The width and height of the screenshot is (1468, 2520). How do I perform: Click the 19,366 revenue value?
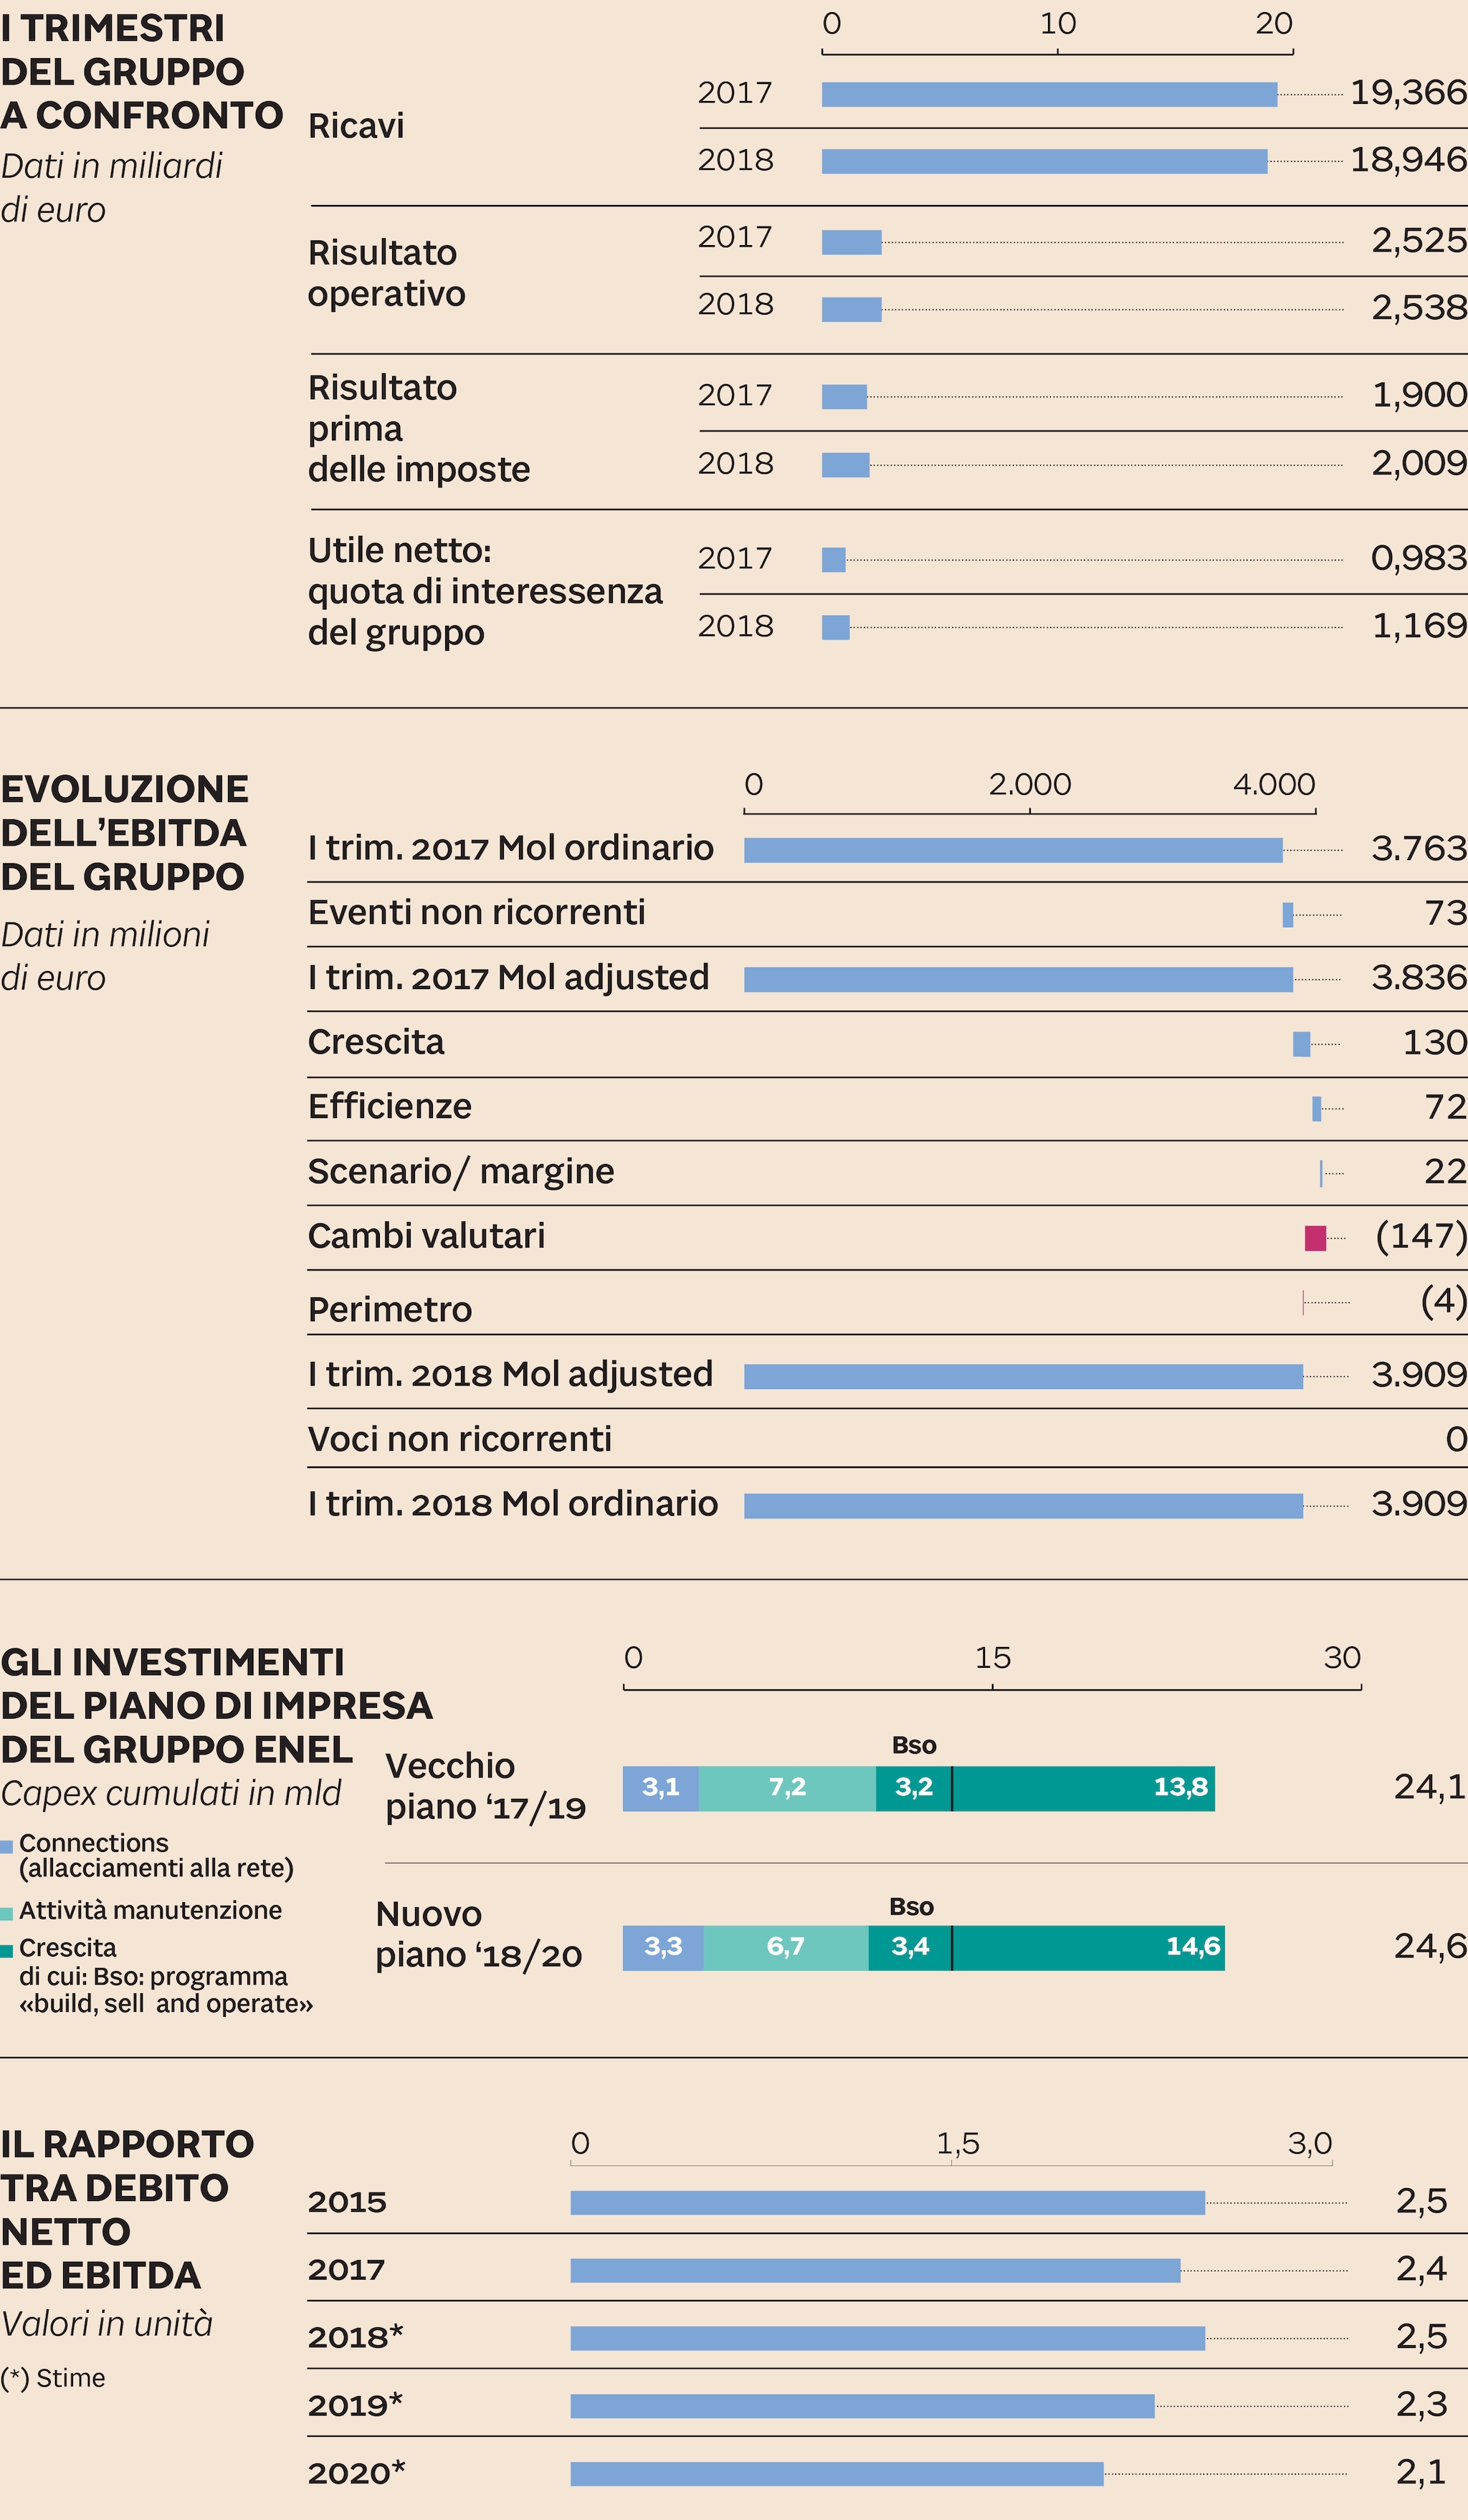[1407, 93]
